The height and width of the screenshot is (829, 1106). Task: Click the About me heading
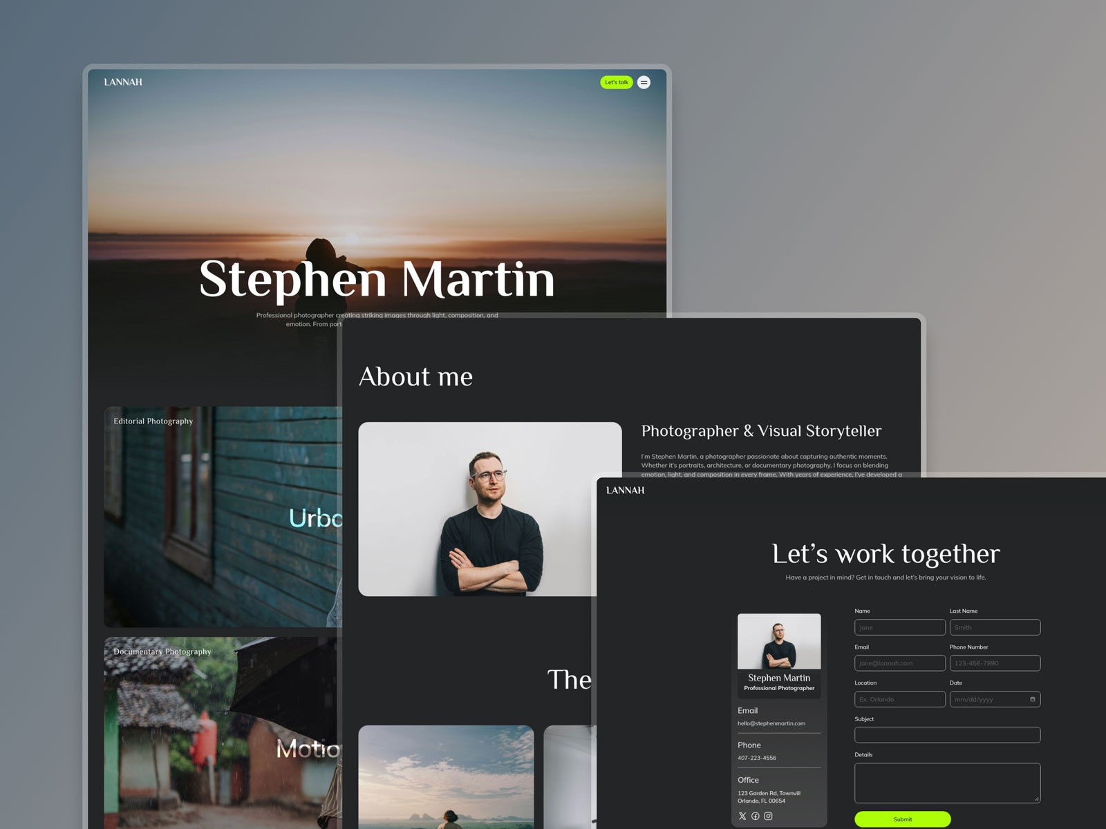415,377
